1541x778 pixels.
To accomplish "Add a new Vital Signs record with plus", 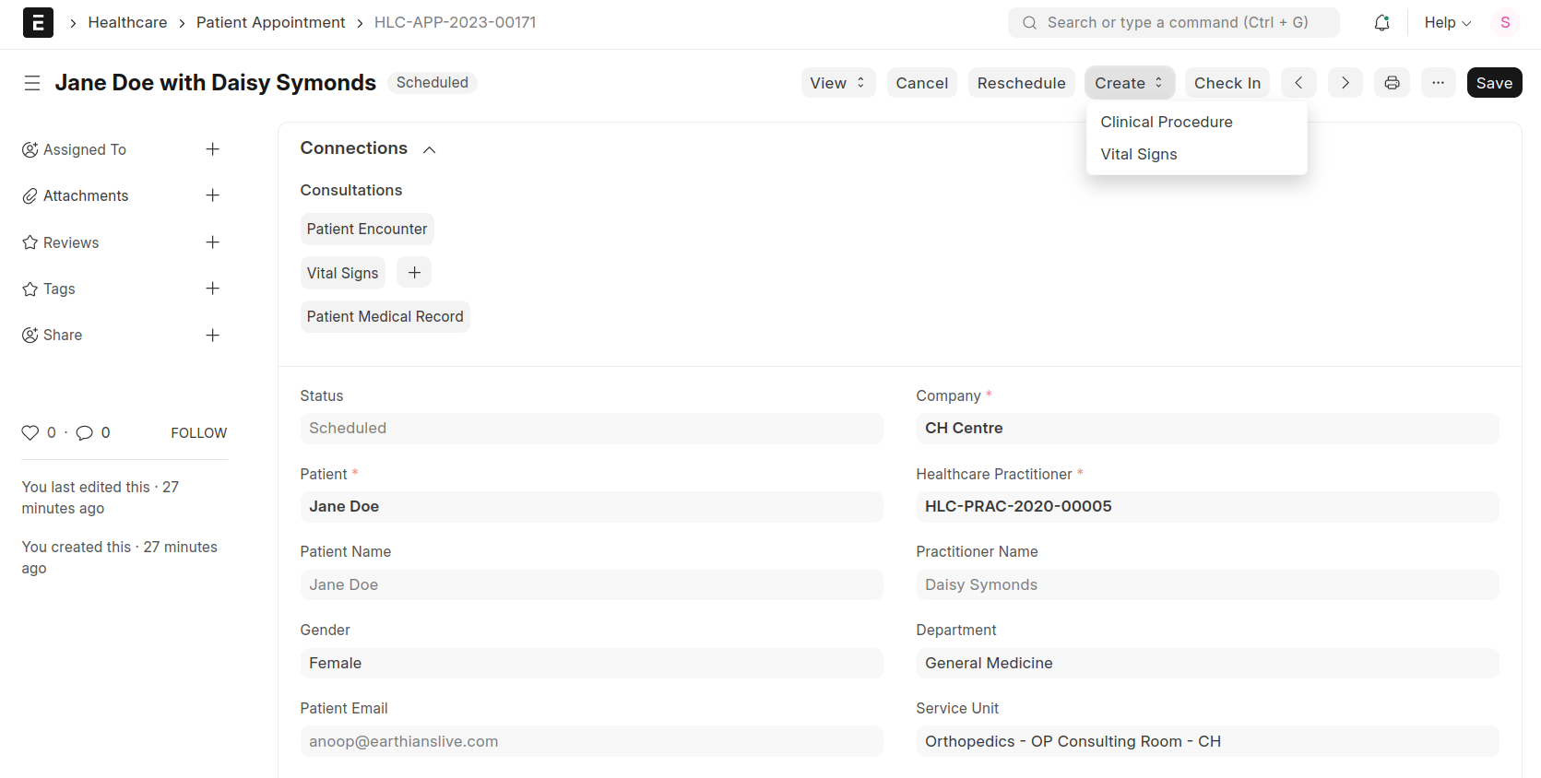I will point(414,273).
